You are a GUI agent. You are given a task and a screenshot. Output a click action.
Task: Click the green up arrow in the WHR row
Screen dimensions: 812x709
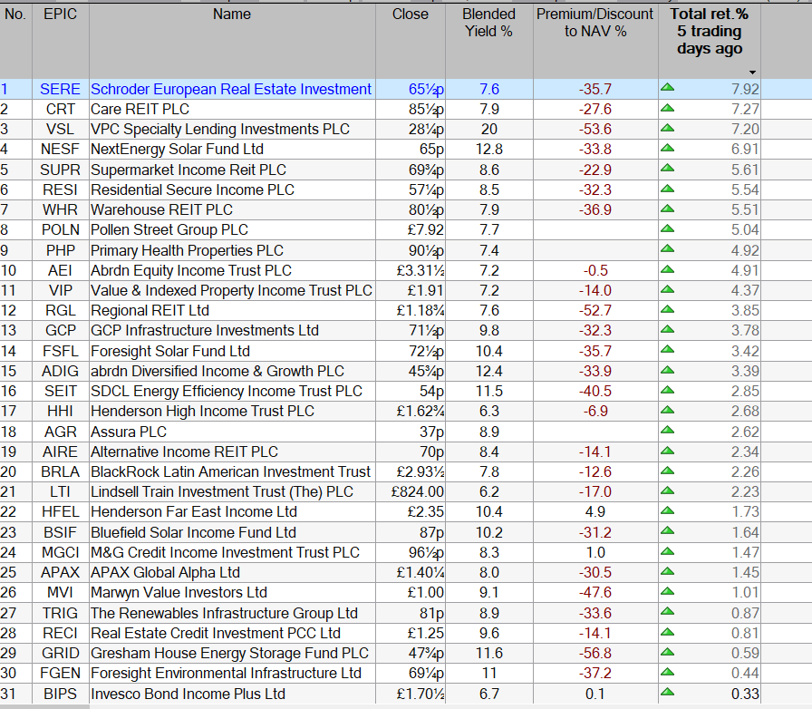(668, 209)
